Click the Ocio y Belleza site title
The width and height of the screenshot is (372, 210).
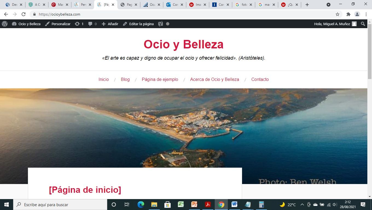point(184,44)
